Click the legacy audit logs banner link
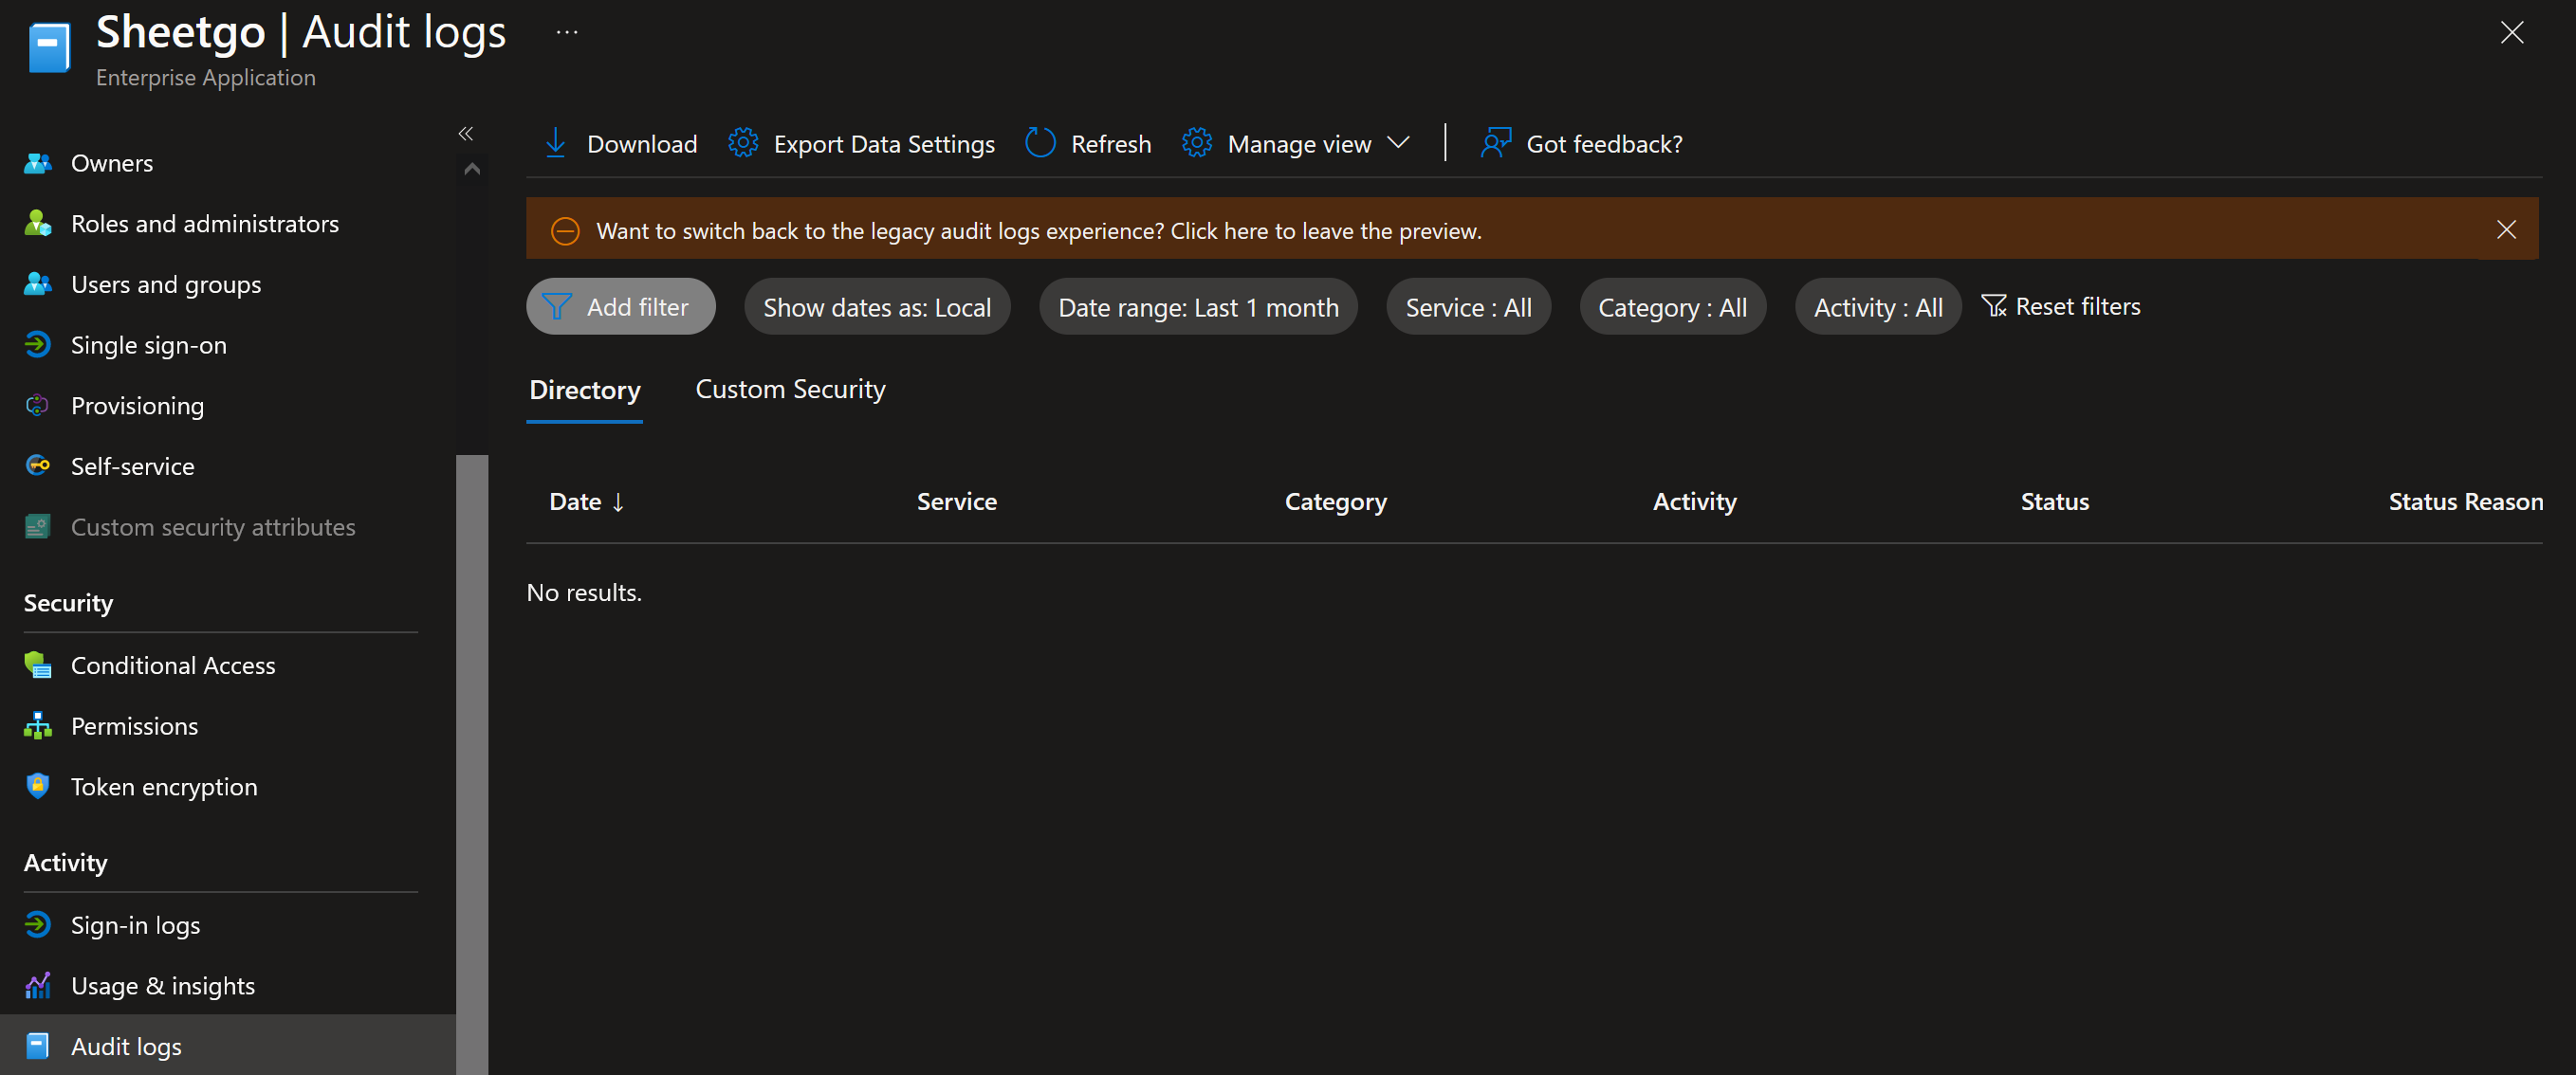This screenshot has width=2576, height=1075. 1039,230
